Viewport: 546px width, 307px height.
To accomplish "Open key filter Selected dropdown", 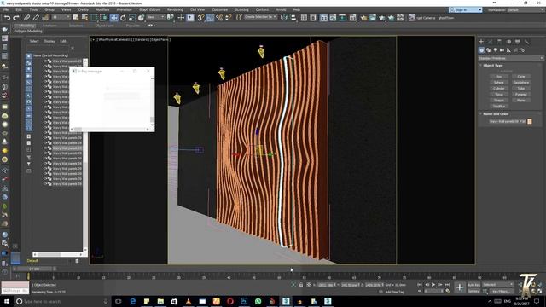I will [x=498, y=285].
